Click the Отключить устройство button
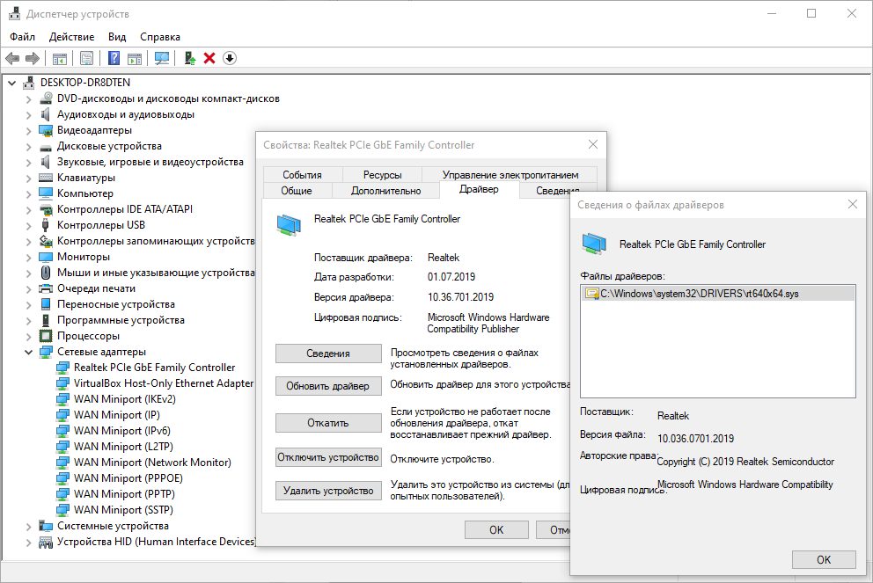Image resolution: width=873 pixels, height=583 pixels. coord(328,457)
